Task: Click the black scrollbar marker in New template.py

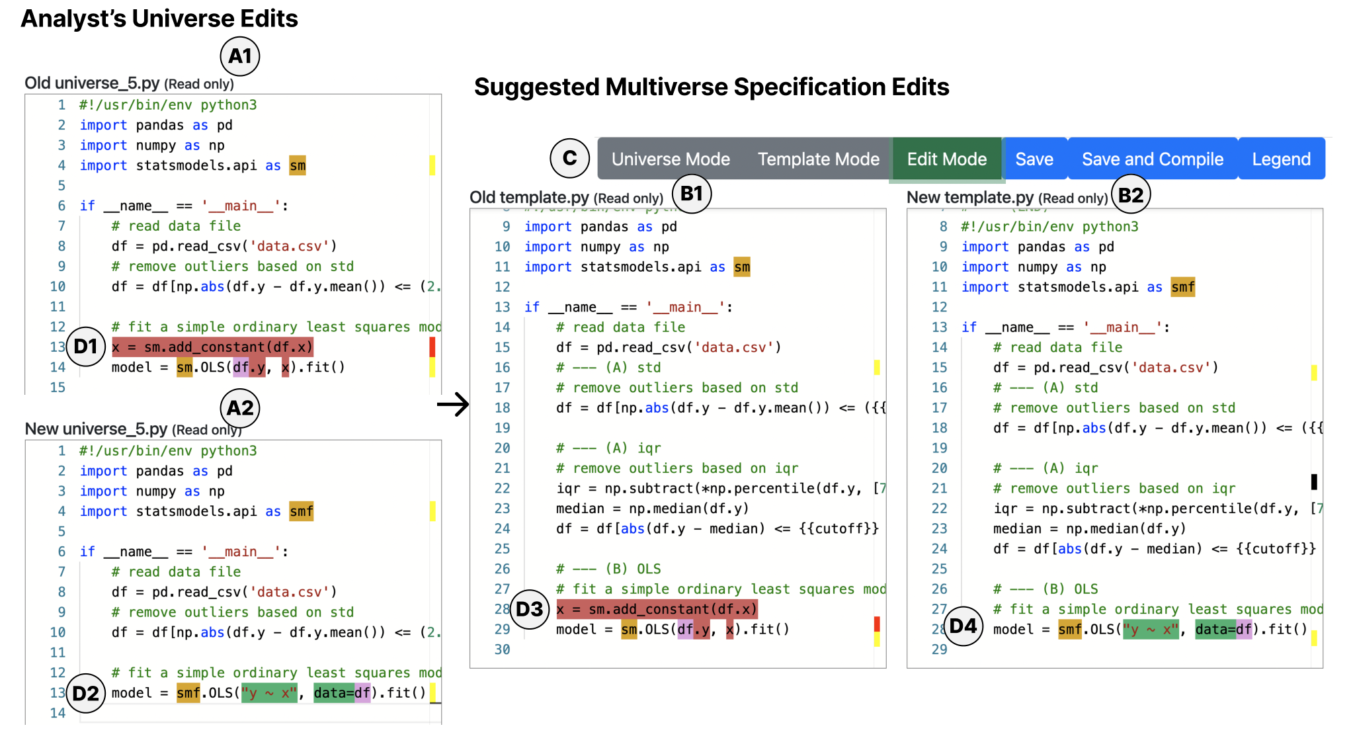Action: [1314, 482]
